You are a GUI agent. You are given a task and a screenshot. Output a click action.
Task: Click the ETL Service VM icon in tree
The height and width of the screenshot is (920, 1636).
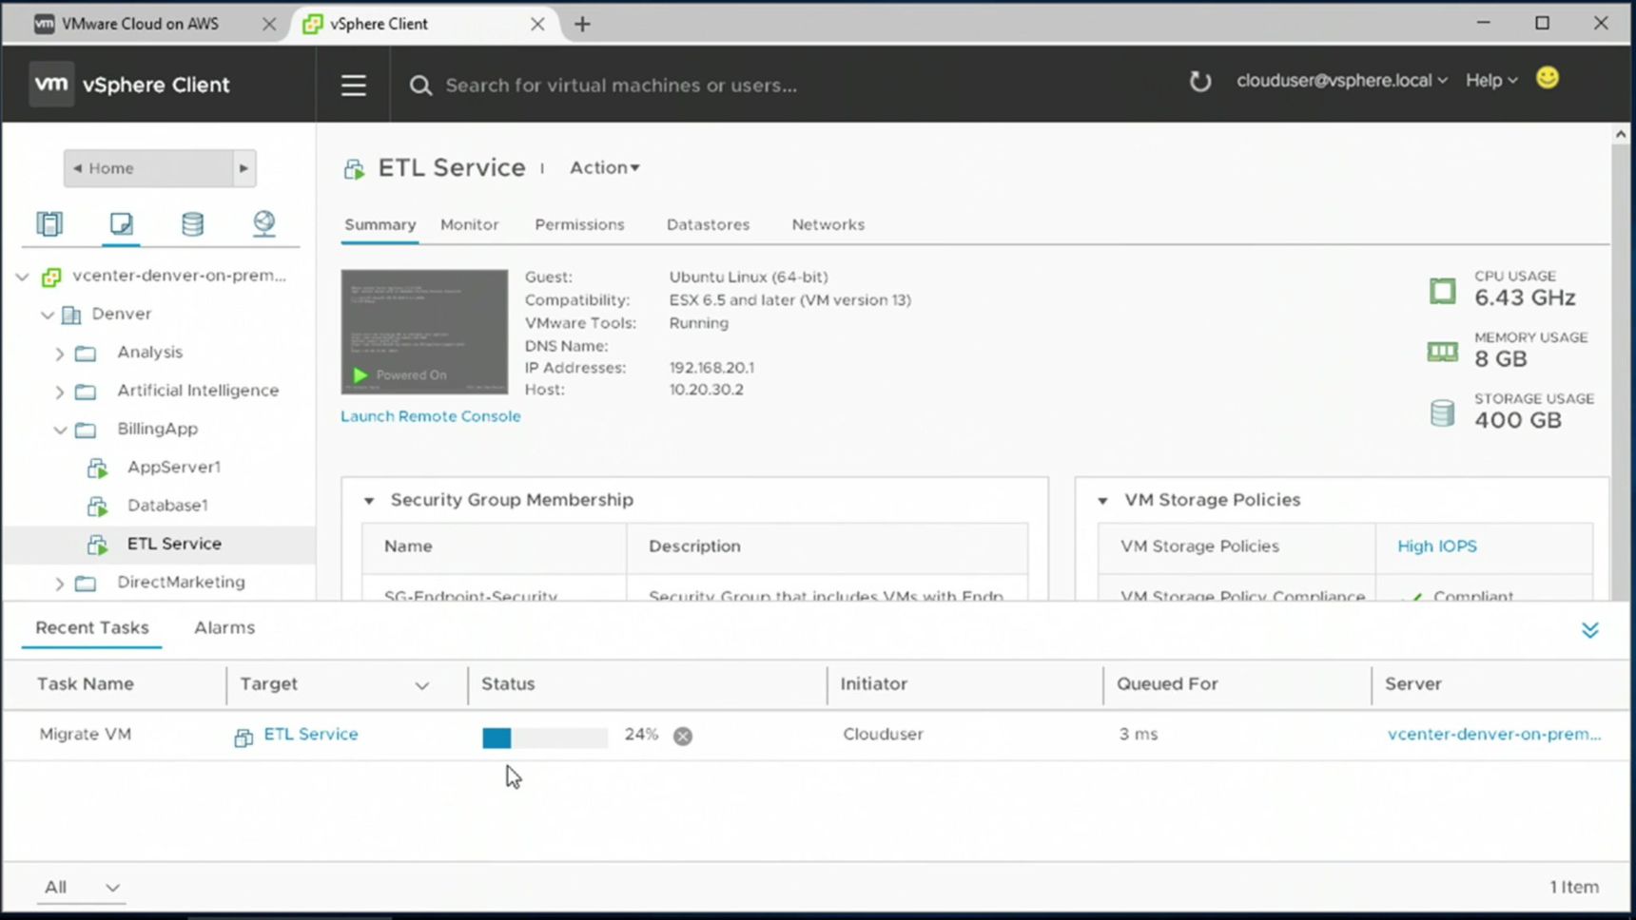pos(97,545)
